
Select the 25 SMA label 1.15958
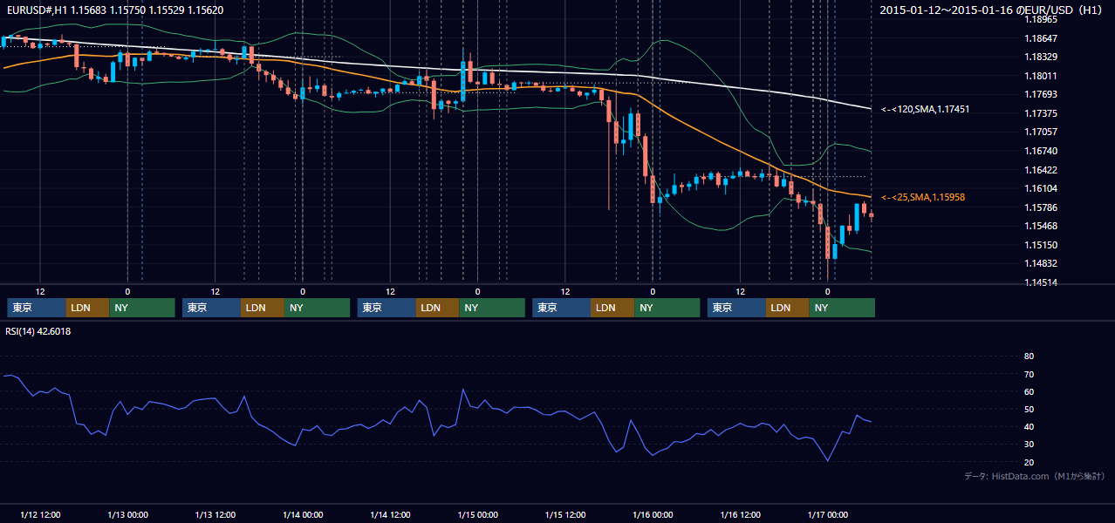coord(923,197)
